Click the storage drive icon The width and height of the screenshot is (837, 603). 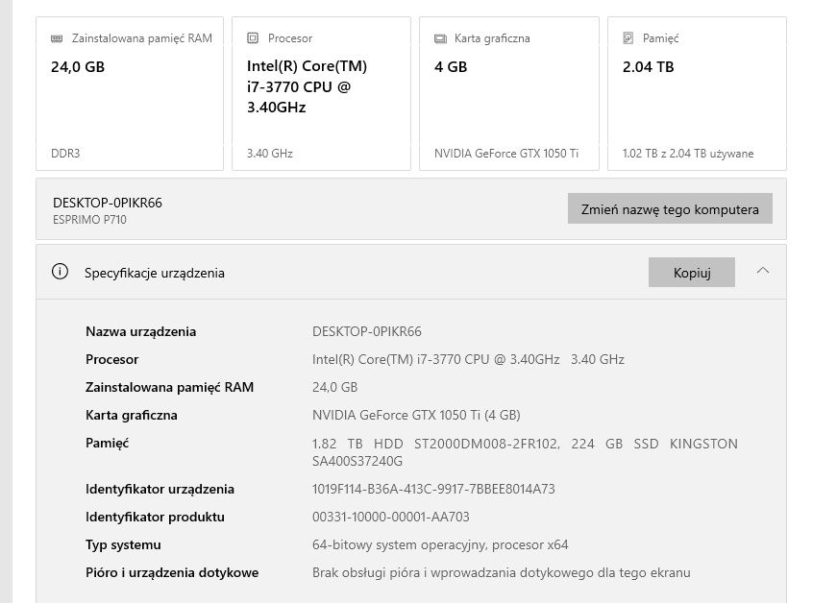click(628, 37)
